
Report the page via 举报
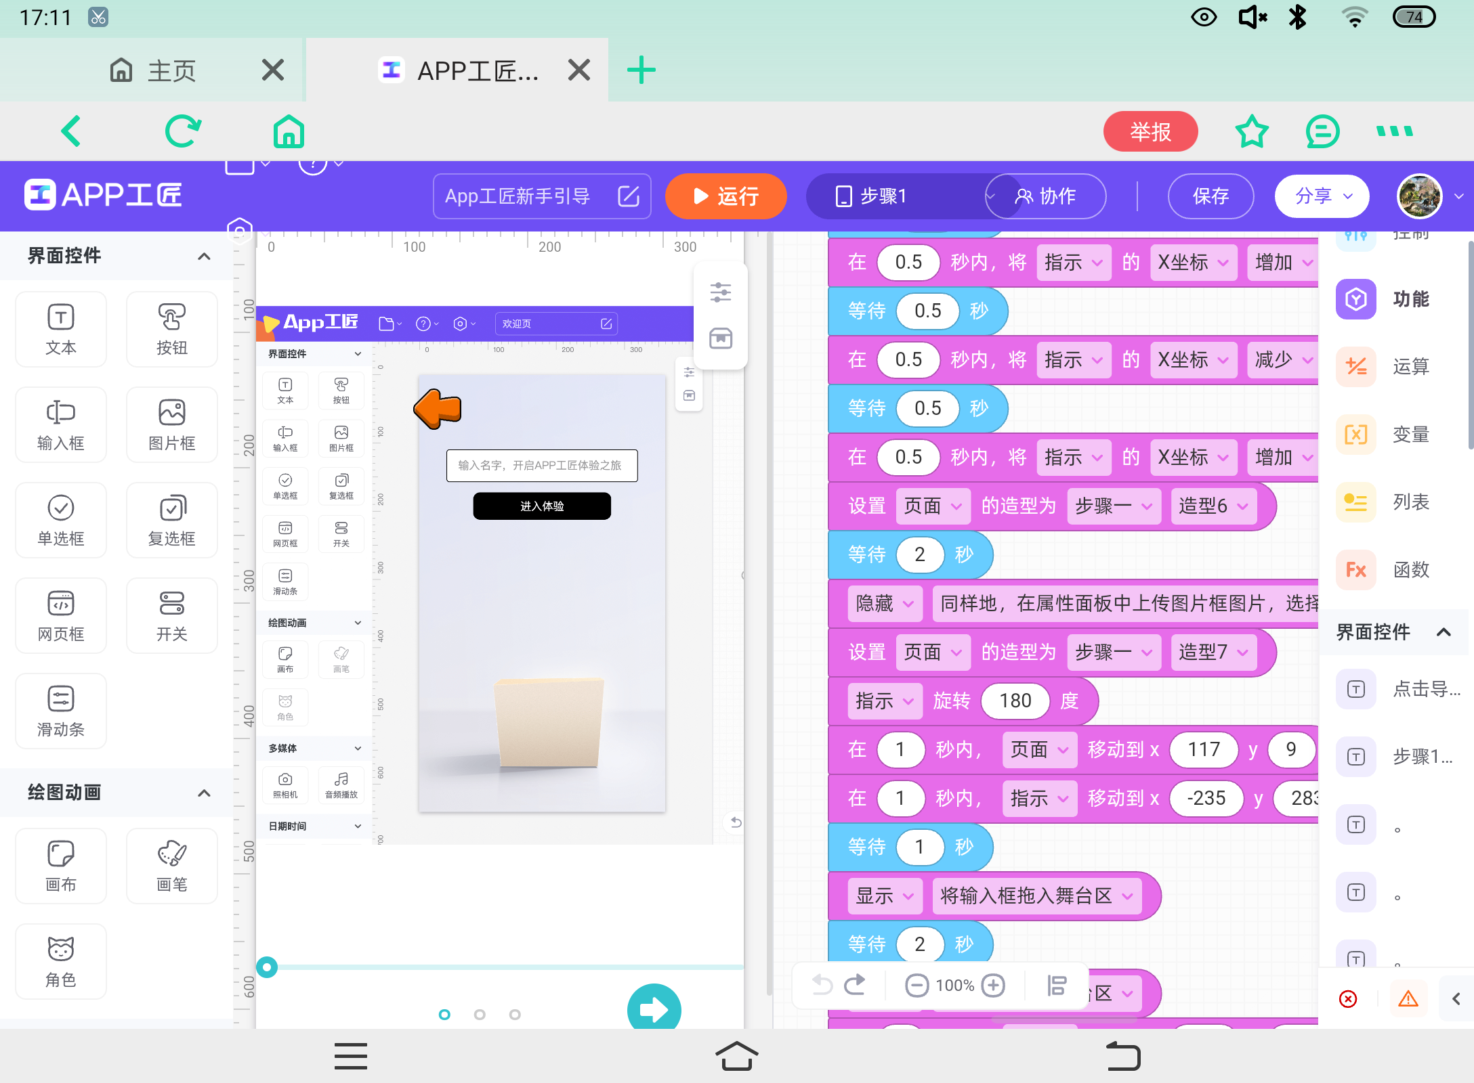pyautogui.click(x=1150, y=131)
